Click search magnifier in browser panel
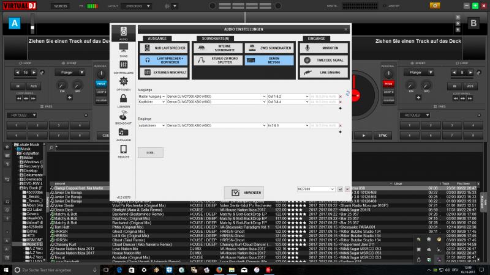This screenshot has height=275, width=490. [x=51, y=147]
